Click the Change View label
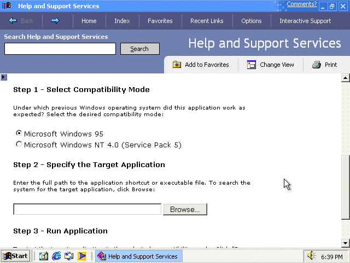This screenshot has height=263, width=350. 277,65
